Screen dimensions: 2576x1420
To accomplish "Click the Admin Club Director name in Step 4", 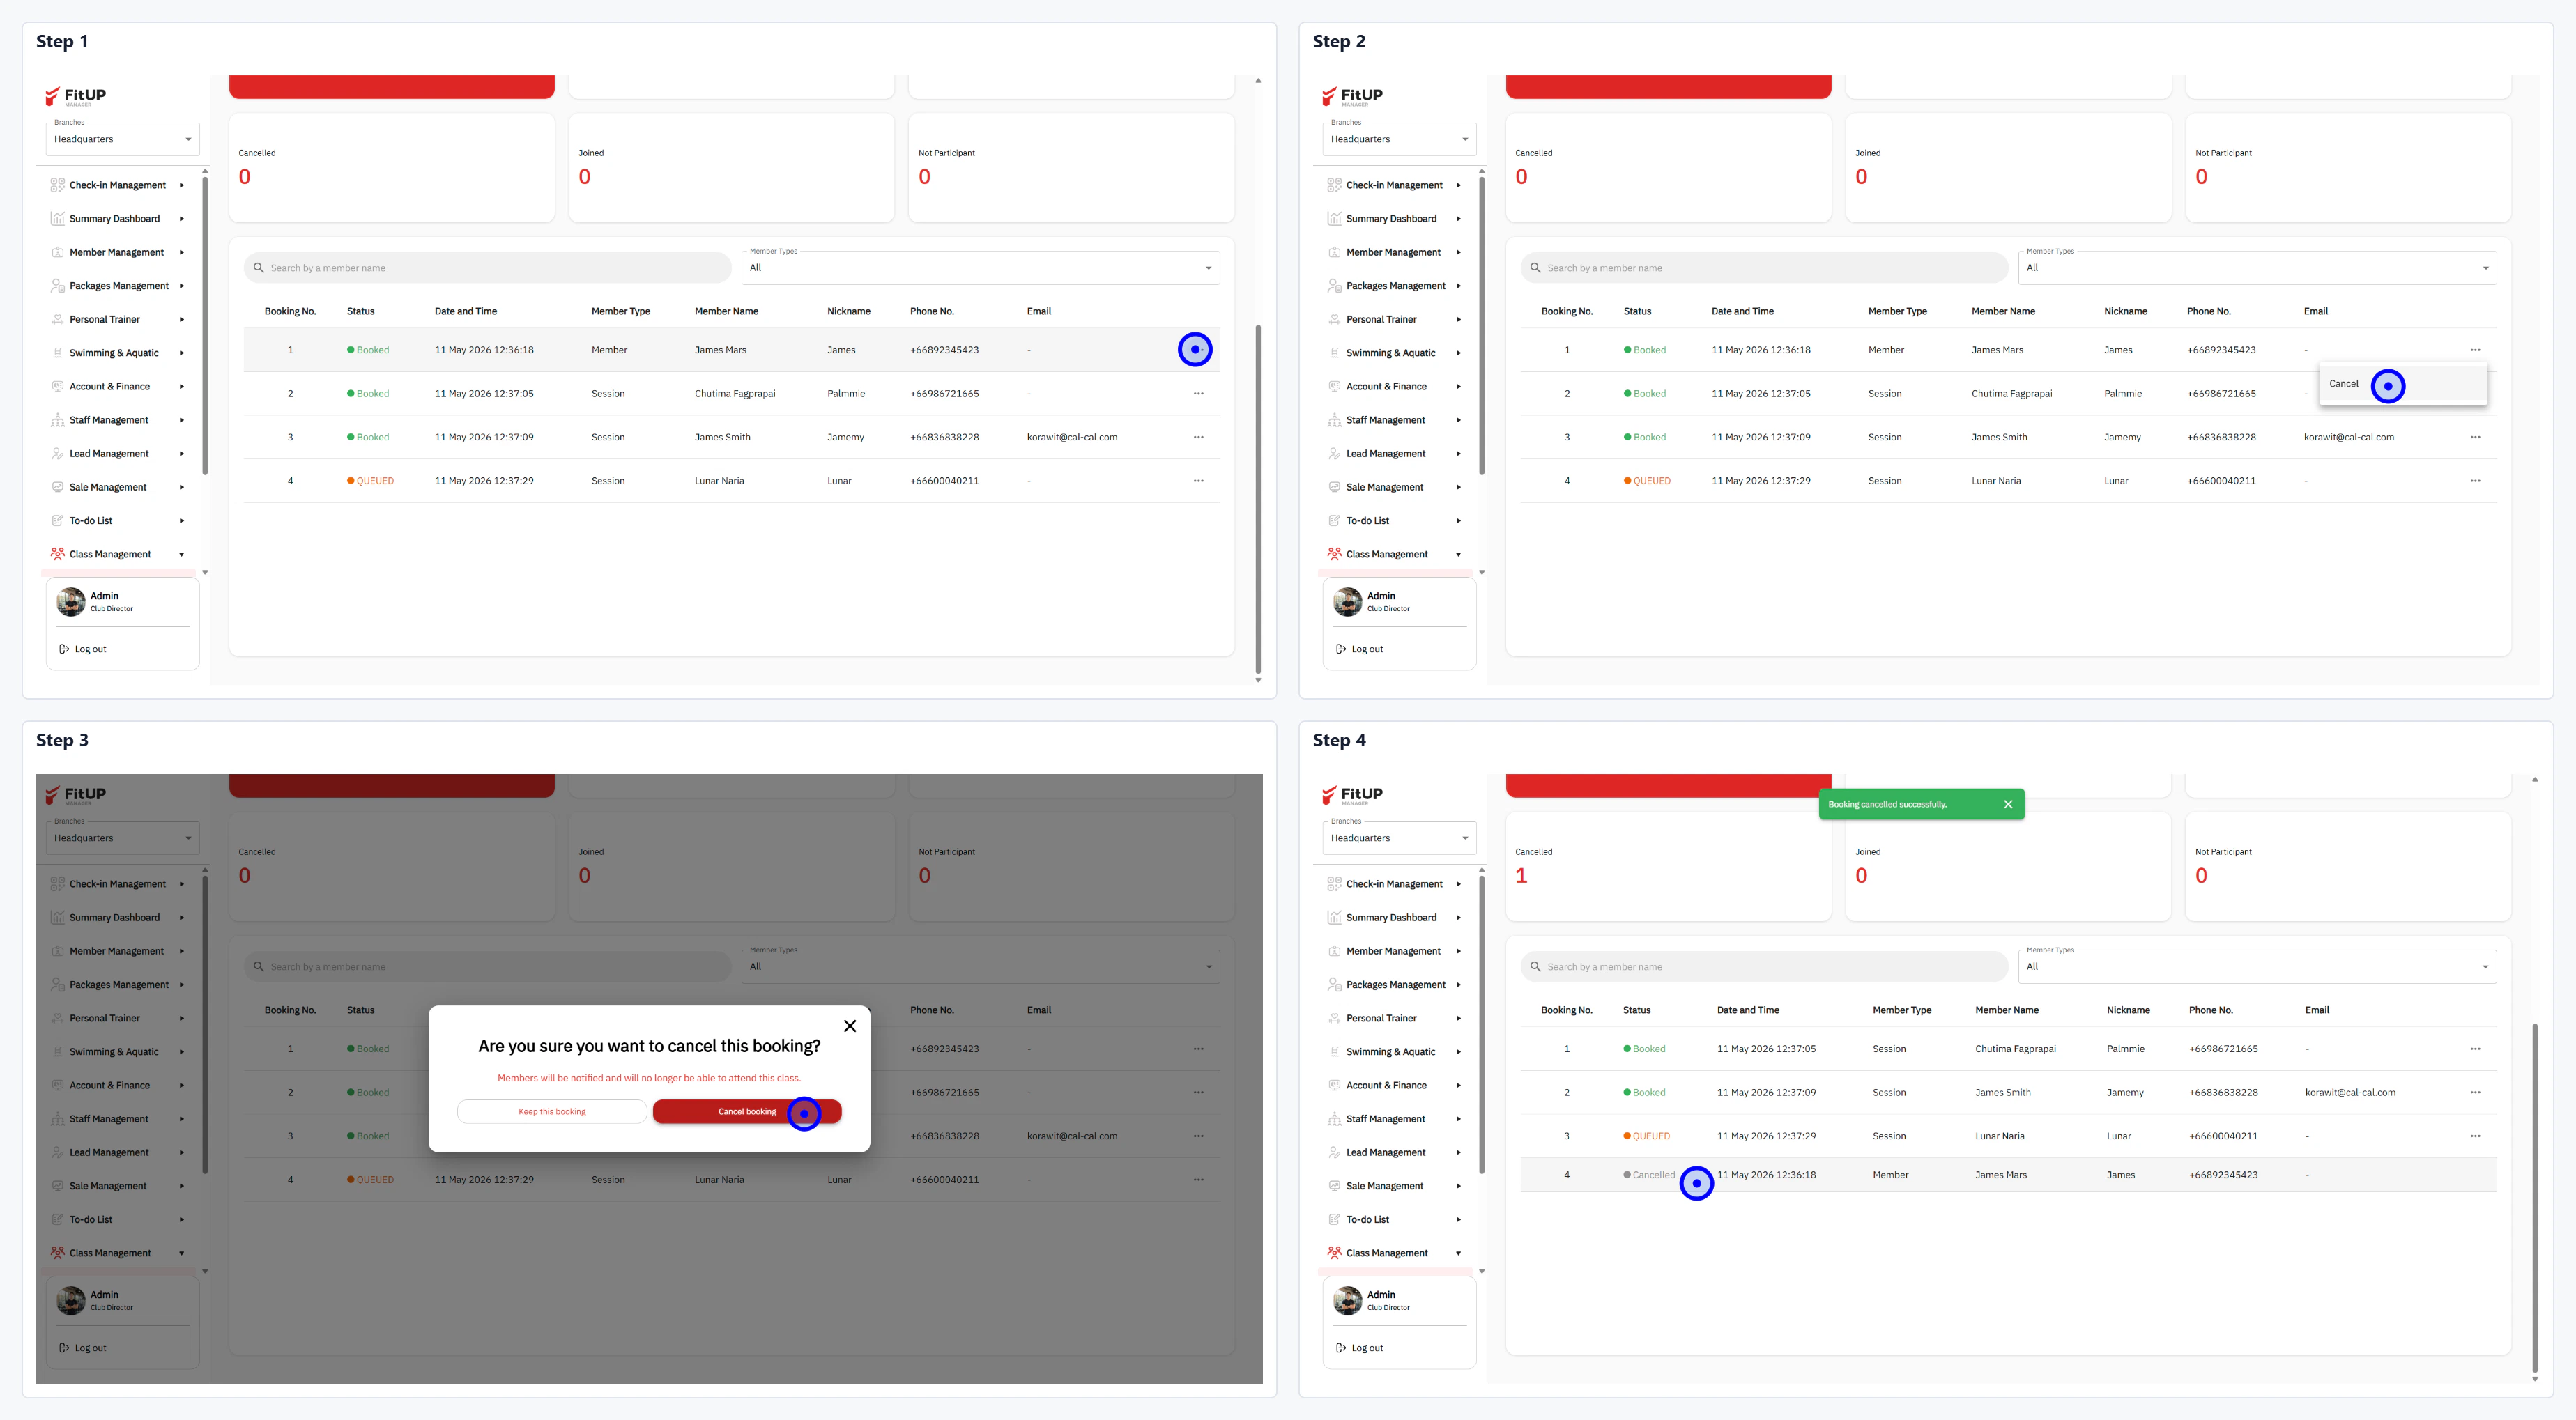I will [1388, 1300].
